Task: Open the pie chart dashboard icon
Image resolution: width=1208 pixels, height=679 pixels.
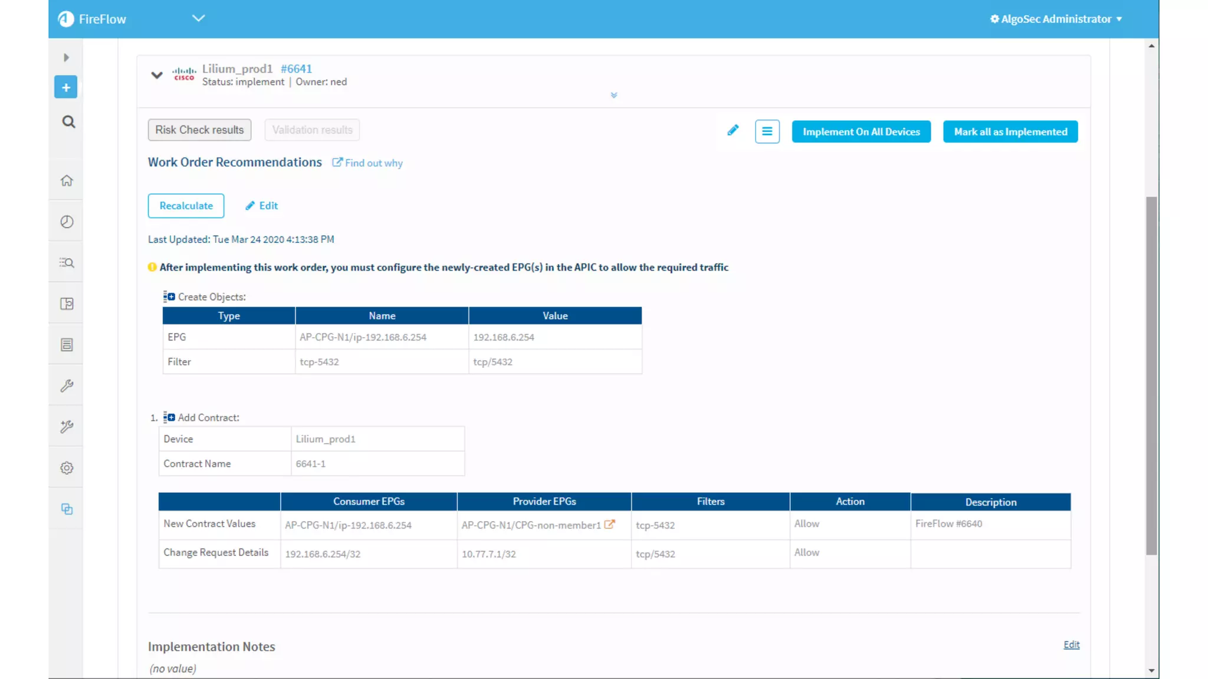Action: pos(67,222)
